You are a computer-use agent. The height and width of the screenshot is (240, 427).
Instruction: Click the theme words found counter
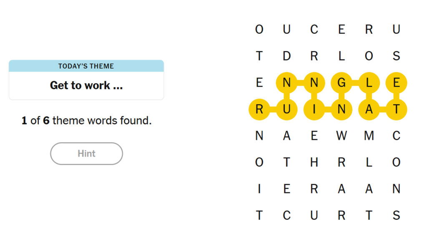tap(86, 121)
